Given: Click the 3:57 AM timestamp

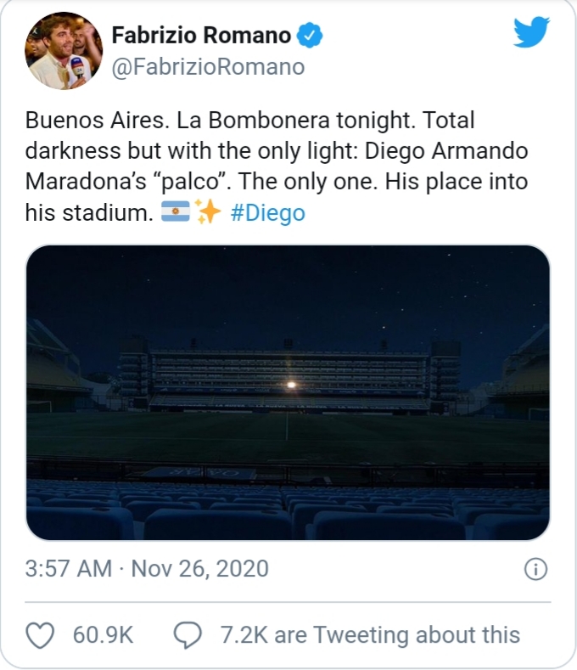Looking at the screenshot, I should (x=68, y=568).
